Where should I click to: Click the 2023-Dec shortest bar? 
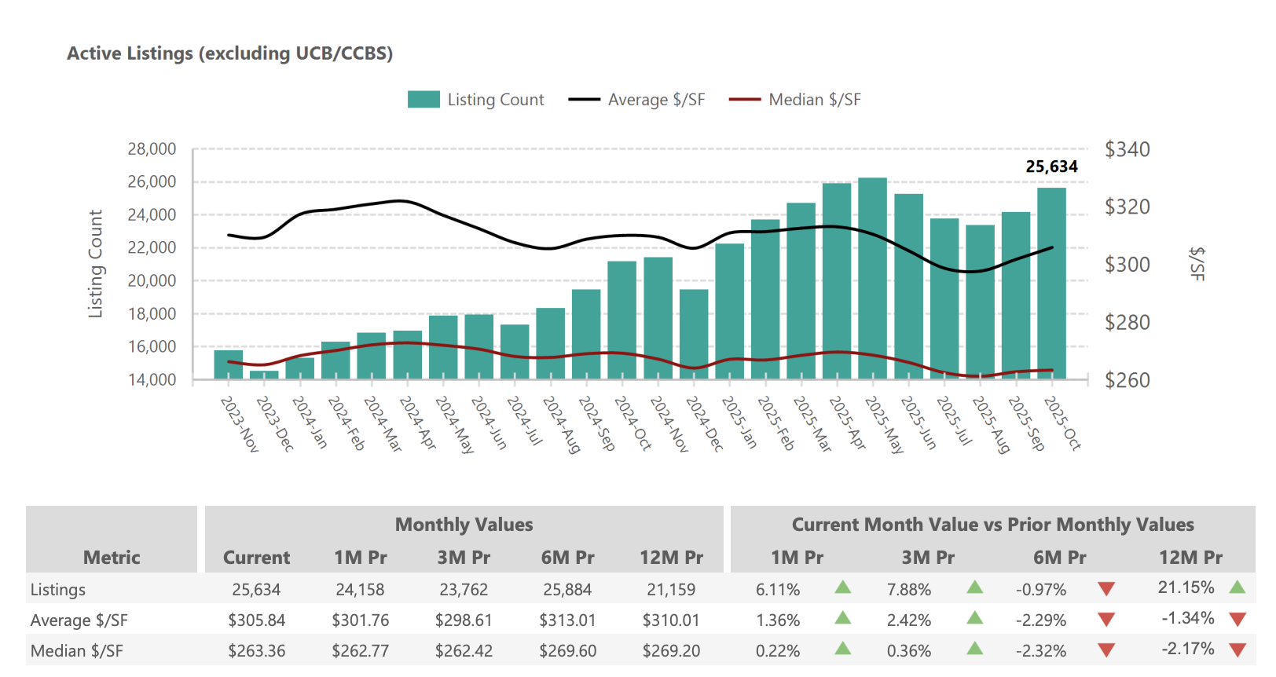point(264,375)
